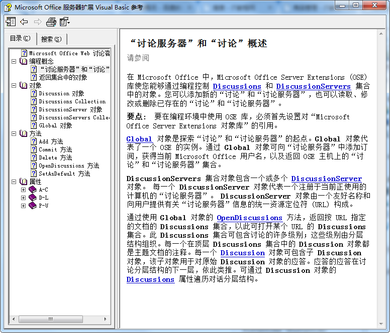Image resolution: width=390 pixels, height=333 pixels.
Task: Collapse the 对象 tree section
Action: click(x=14, y=85)
